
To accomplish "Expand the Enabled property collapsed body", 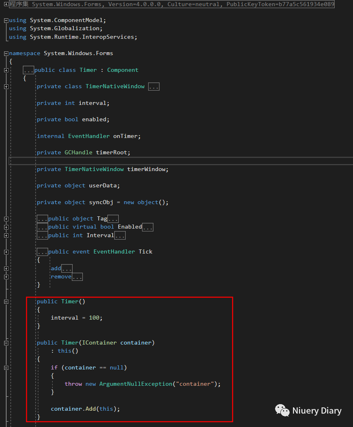I will pos(147,227).
